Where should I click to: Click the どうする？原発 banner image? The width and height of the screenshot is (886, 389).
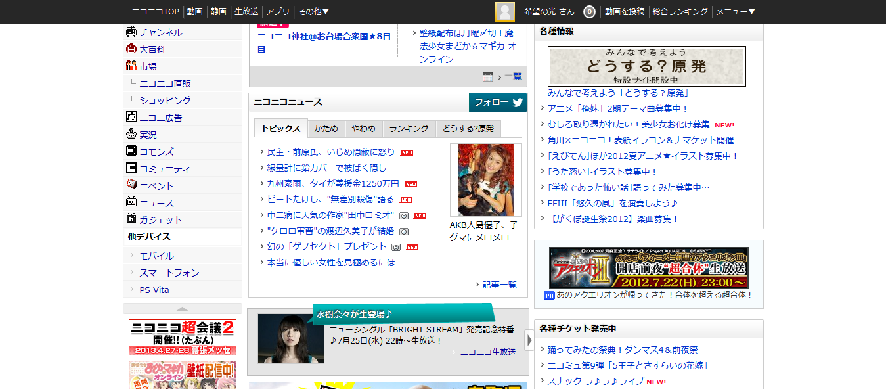coord(647,66)
